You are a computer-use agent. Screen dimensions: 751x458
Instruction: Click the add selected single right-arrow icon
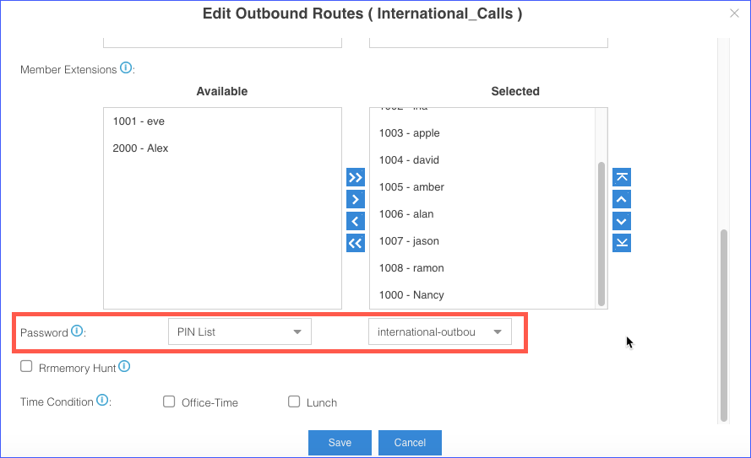[355, 199]
